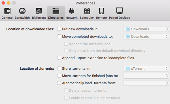Enable Move completed downloads to checkbox
The width and height of the screenshot is (170, 104).
[59, 36]
